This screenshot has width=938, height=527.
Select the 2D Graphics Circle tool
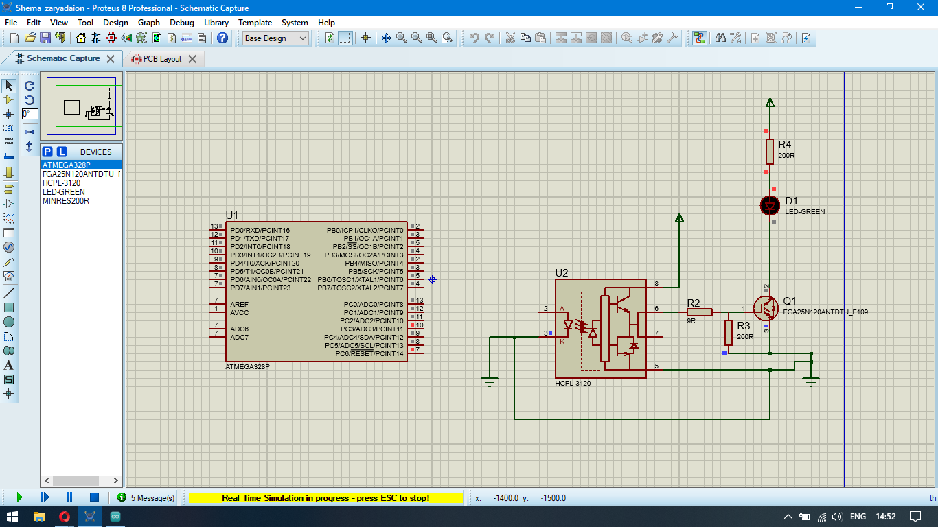point(9,322)
